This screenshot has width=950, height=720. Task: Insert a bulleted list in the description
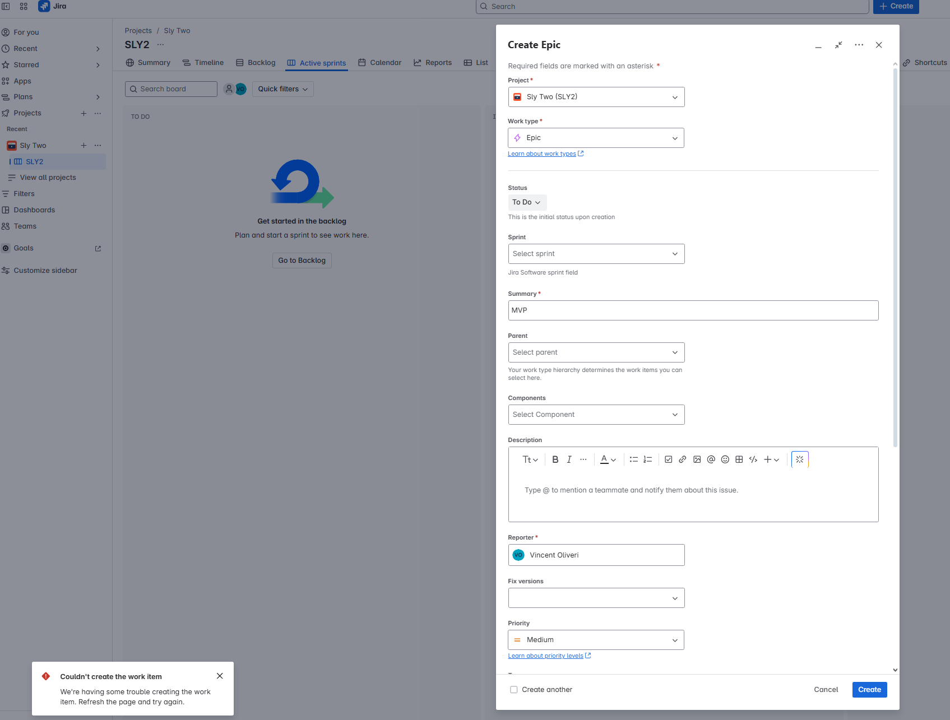pos(634,459)
